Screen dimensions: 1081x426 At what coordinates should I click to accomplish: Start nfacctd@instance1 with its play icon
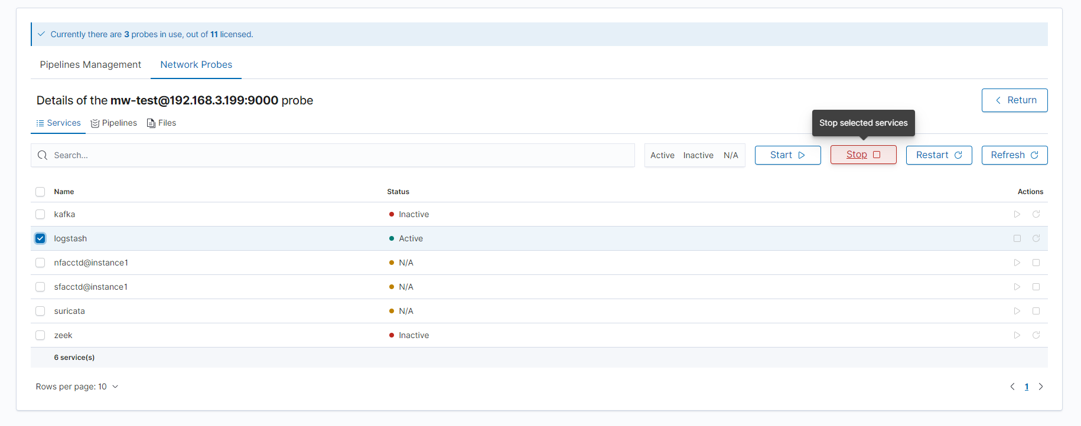click(x=1017, y=263)
